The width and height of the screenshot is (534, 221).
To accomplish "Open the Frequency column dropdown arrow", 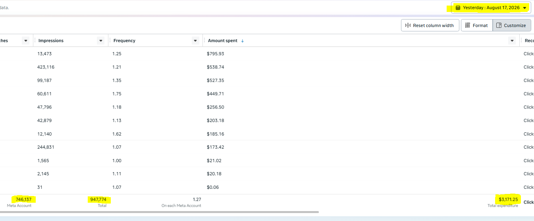I will click(x=195, y=41).
